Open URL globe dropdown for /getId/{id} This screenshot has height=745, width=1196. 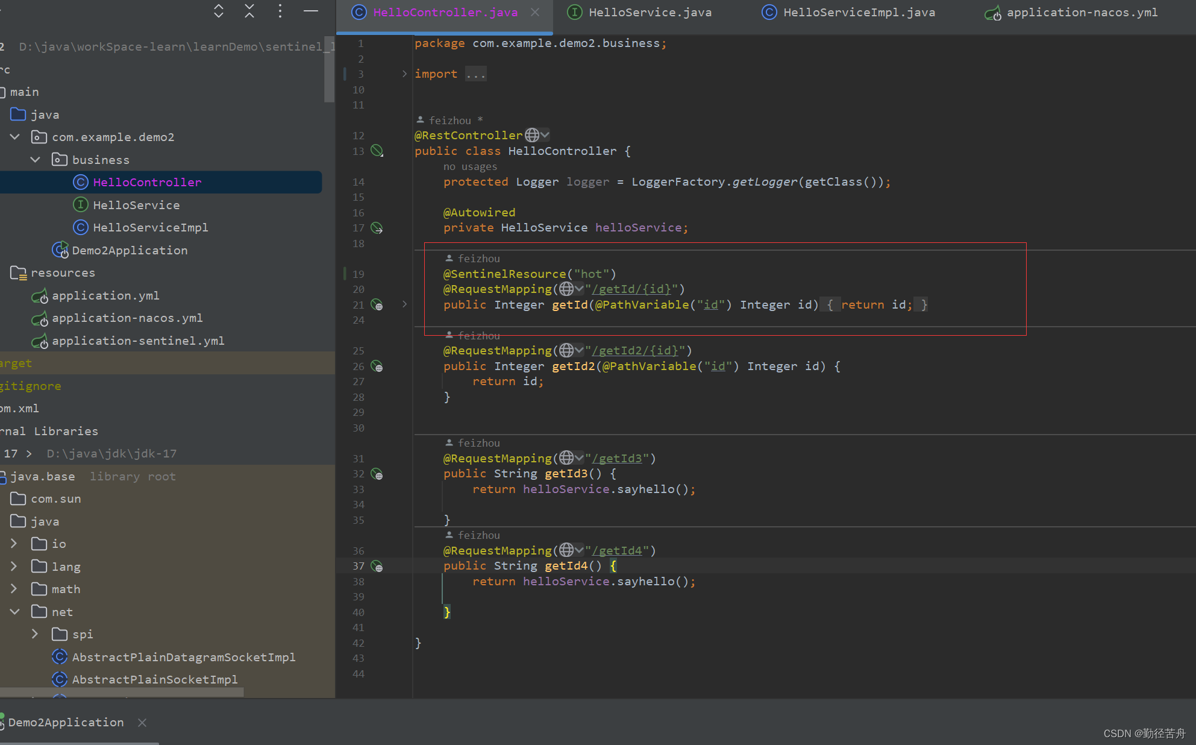(571, 289)
